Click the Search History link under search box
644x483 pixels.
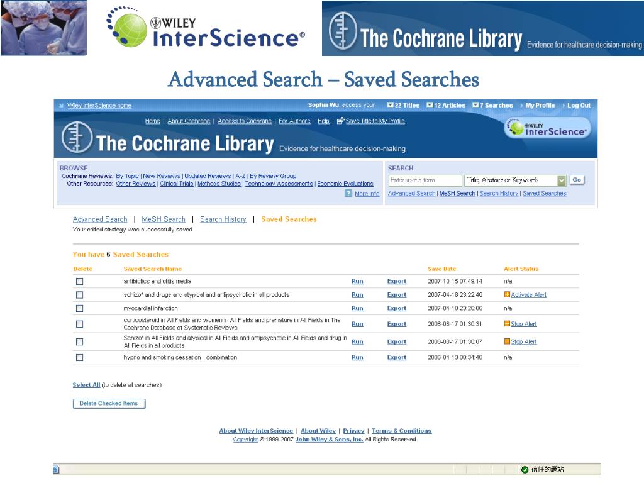pyautogui.click(x=499, y=194)
